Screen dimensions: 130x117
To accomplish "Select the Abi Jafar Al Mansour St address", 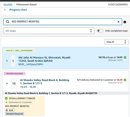I will [44, 59].
